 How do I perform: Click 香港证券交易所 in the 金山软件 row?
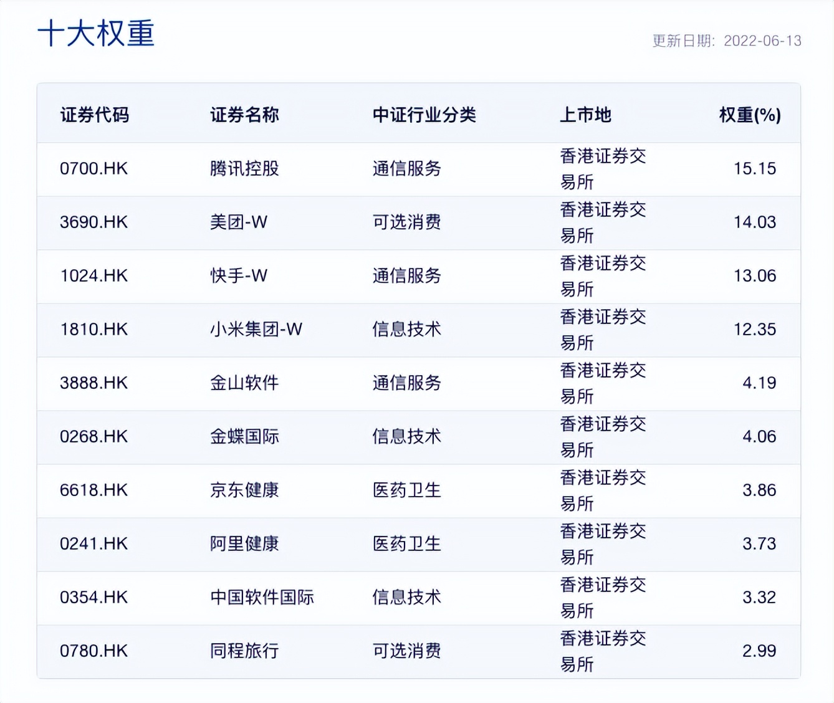pos(603,383)
